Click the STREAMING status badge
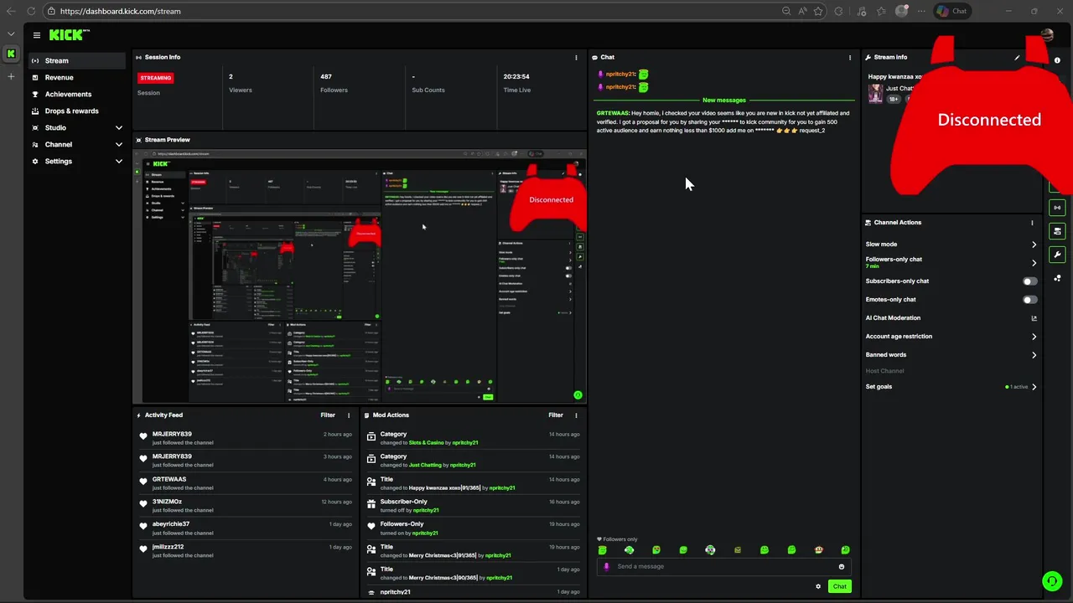The width and height of the screenshot is (1073, 603). 155,78
